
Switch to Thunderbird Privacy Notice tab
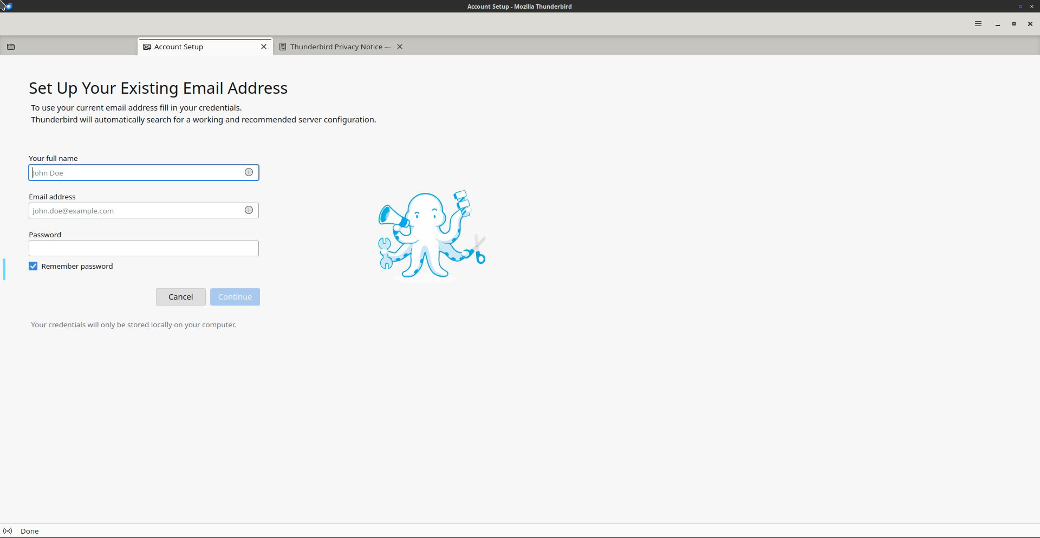[336, 47]
